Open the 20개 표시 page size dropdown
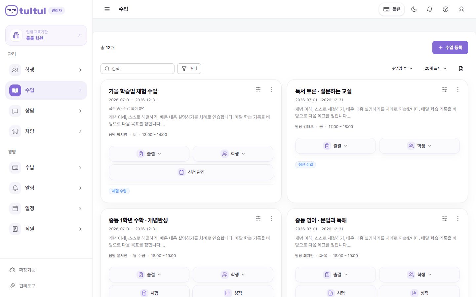The height and width of the screenshot is (297, 476). point(435,68)
